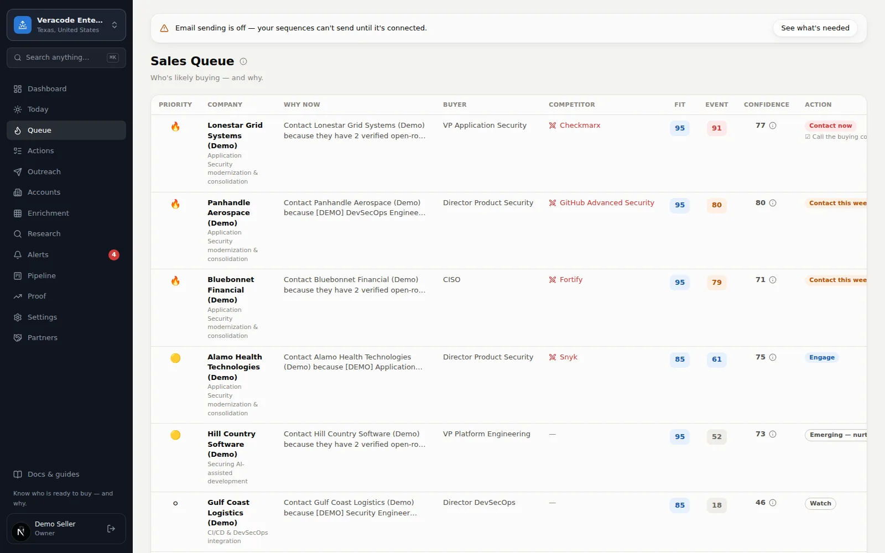Focus the Search anything field
Screen dimensions: 885x553
(x=66, y=58)
